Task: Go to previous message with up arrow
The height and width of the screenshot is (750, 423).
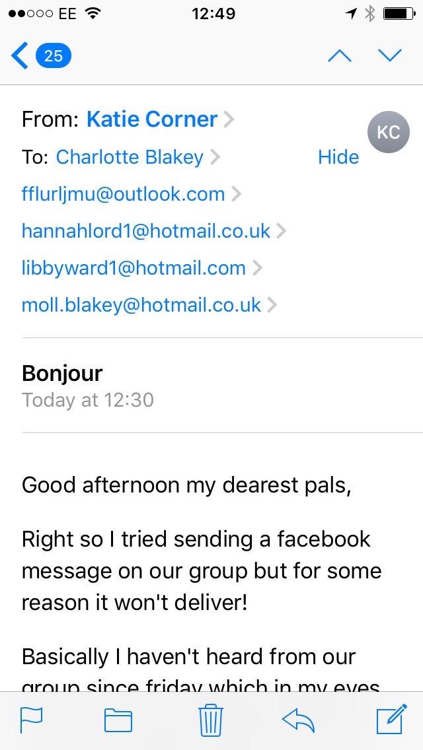Action: [340, 56]
